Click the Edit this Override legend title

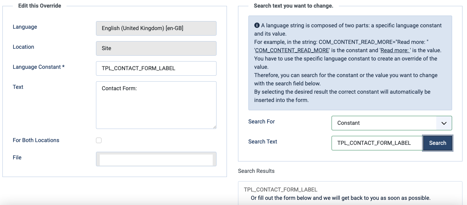(x=39, y=6)
